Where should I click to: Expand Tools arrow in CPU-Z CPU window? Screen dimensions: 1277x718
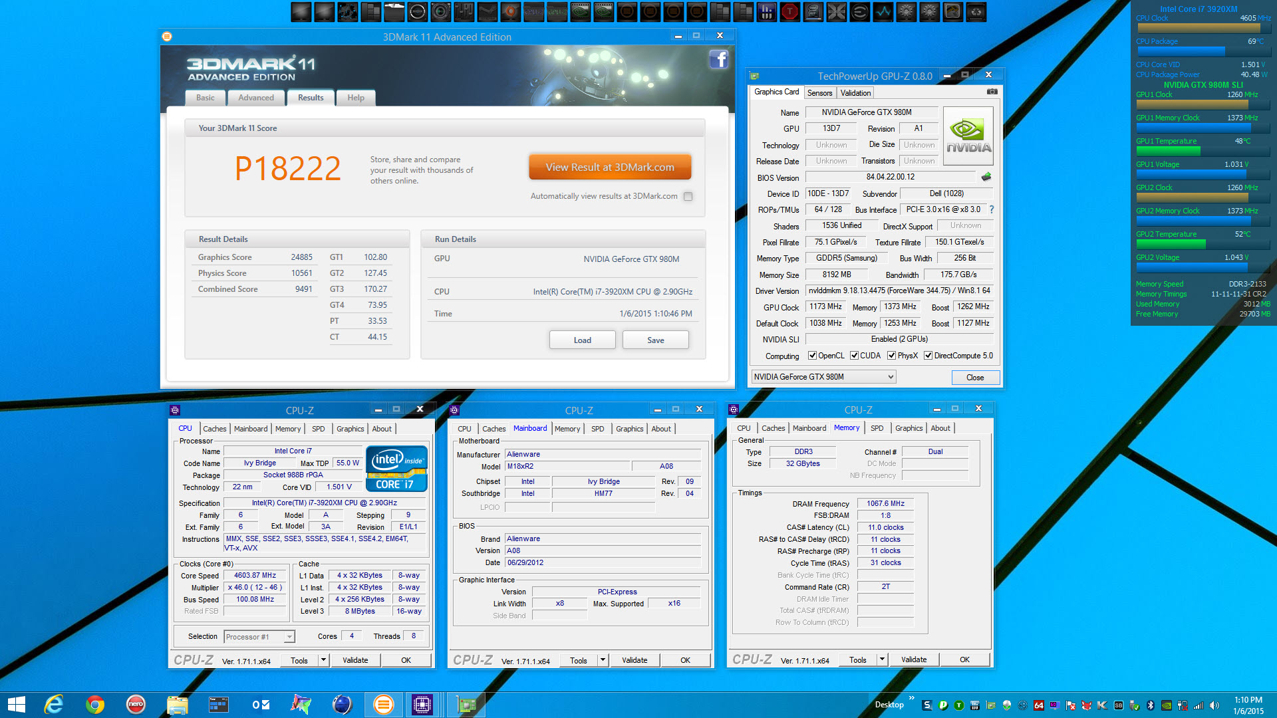(x=323, y=660)
